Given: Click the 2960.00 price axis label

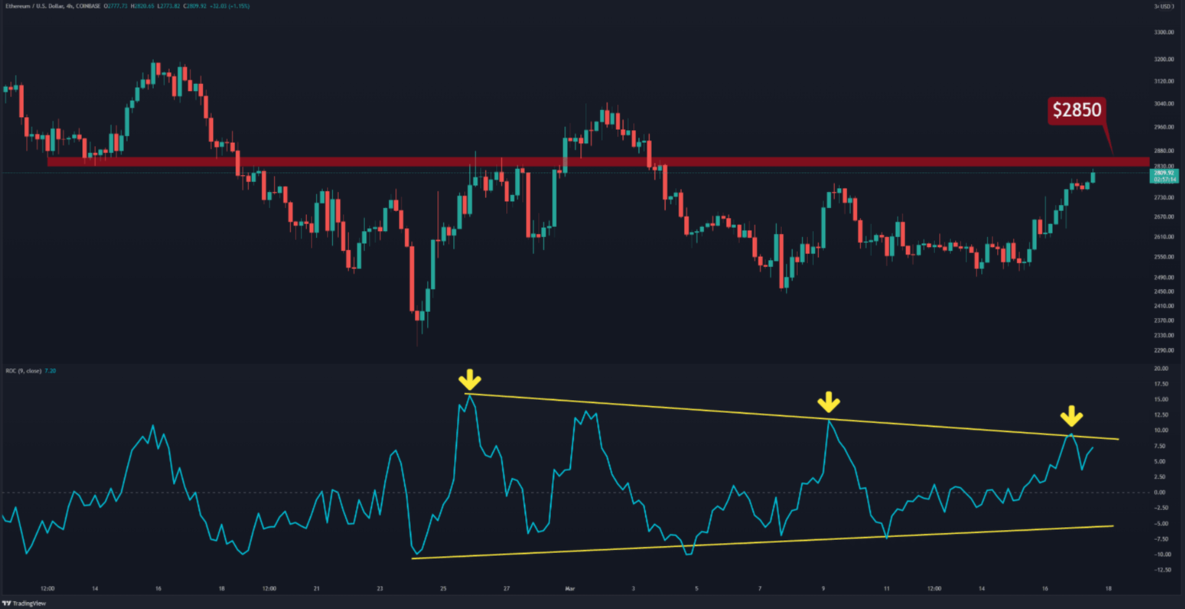Looking at the screenshot, I should 1164,127.
